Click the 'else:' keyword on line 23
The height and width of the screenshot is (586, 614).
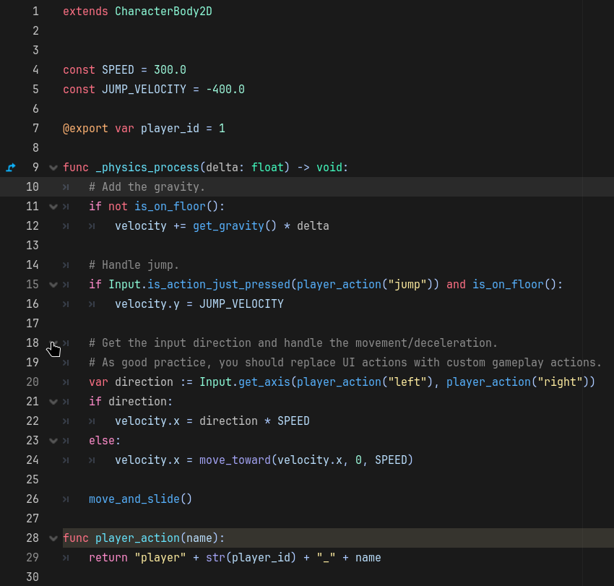(105, 441)
